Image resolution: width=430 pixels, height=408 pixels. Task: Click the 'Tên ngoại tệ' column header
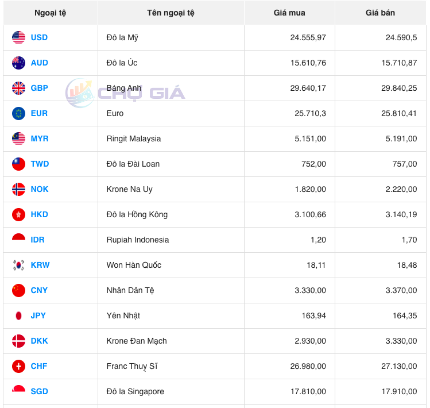point(171,13)
